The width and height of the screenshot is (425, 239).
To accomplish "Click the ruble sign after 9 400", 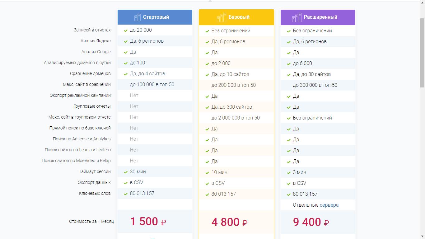I will pyautogui.click(x=326, y=223).
